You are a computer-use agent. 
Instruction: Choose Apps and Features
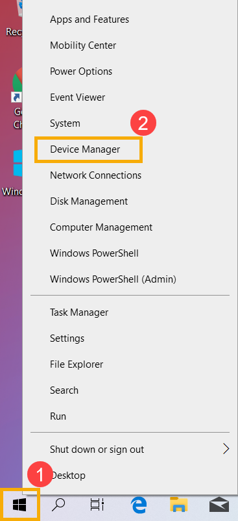click(89, 19)
